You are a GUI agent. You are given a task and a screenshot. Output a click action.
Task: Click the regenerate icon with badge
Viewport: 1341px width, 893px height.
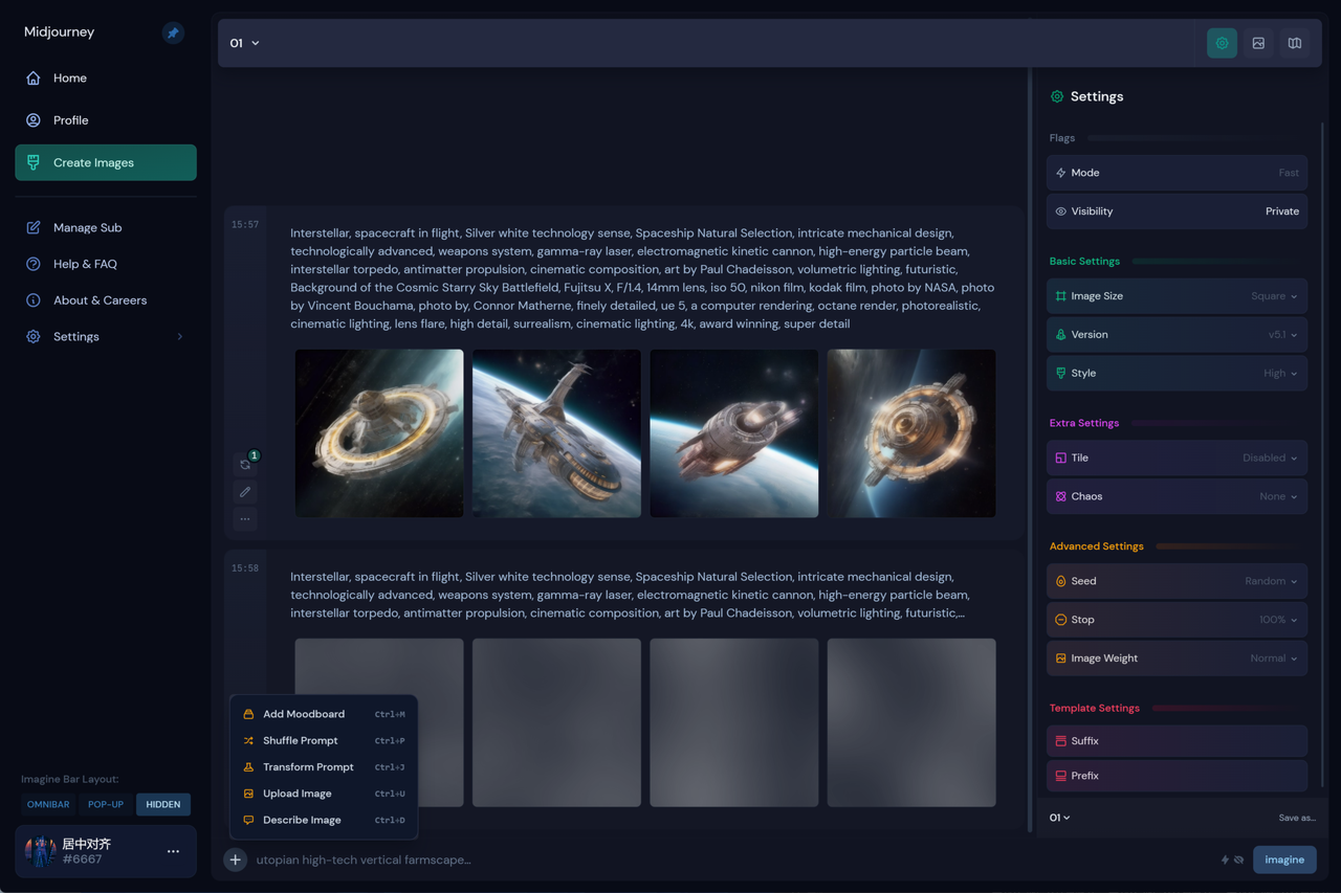245,464
